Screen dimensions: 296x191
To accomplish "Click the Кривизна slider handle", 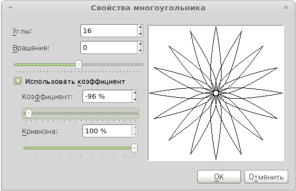I will click(x=134, y=148).
